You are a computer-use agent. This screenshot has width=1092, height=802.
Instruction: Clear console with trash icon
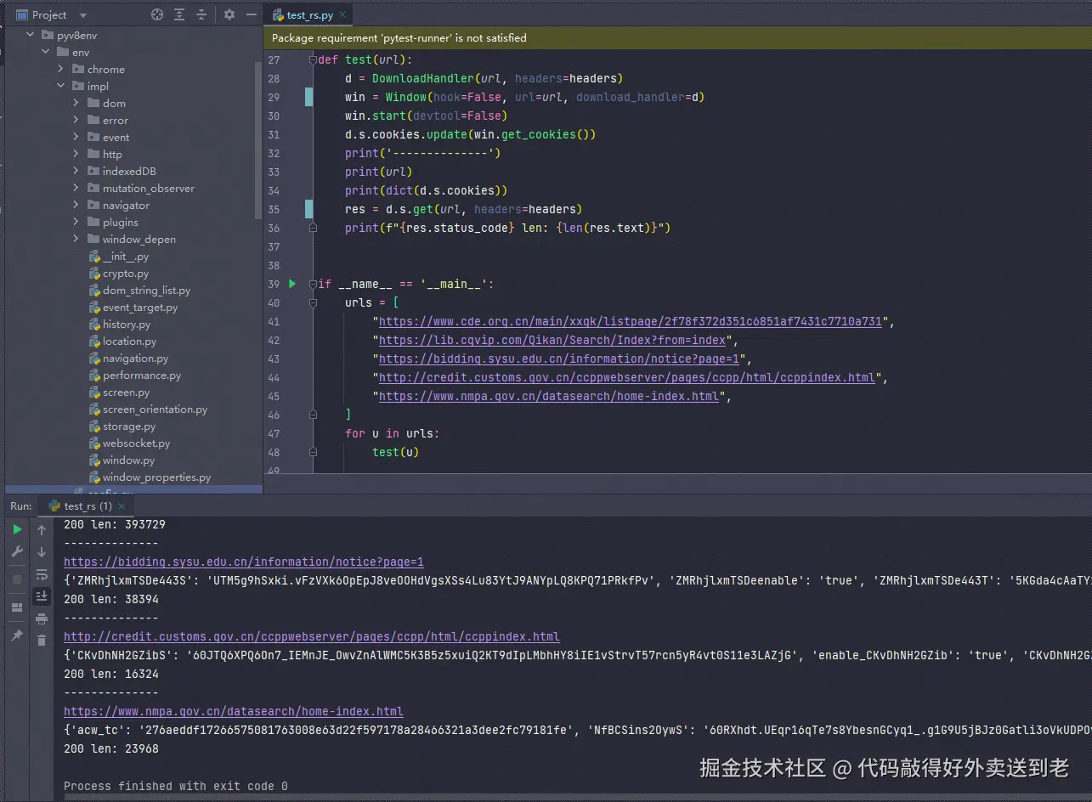click(41, 641)
